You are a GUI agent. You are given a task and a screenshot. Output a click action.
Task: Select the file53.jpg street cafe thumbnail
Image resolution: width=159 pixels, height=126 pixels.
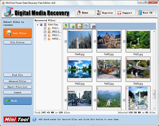pyautogui.click(x=109, y=69)
